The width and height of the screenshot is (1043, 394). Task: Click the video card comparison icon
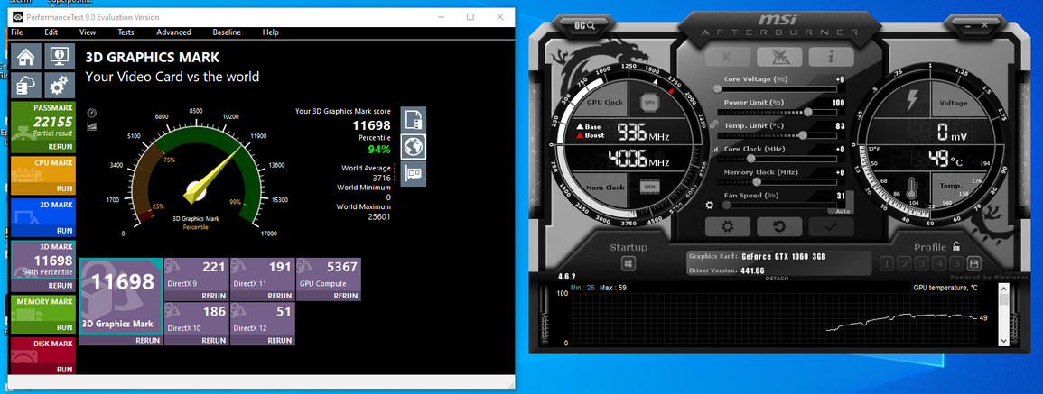(413, 173)
